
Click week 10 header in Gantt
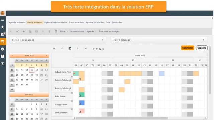click(x=133, y=60)
